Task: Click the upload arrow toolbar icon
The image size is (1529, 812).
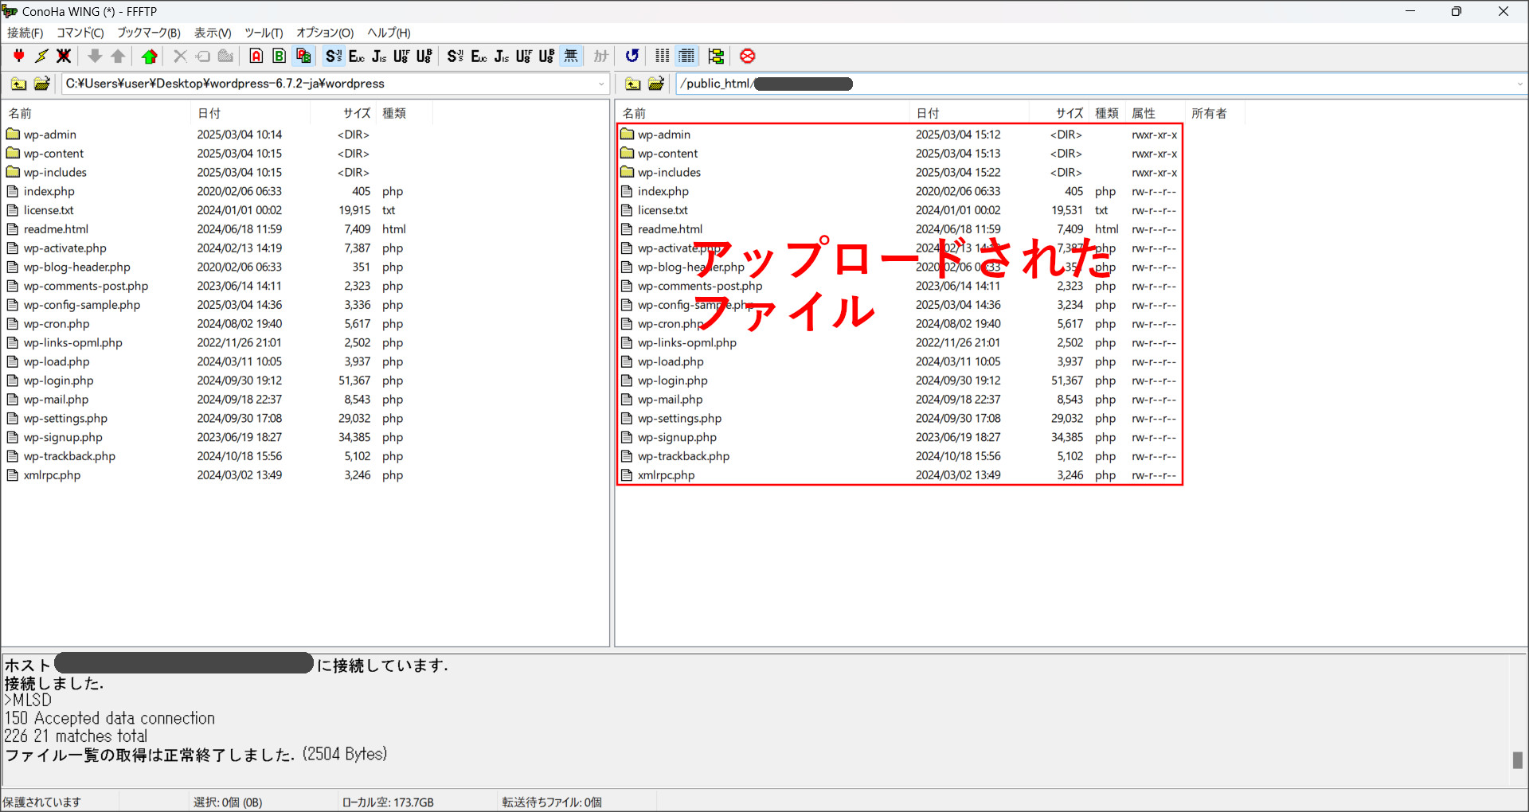Action: tap(118, 56)
